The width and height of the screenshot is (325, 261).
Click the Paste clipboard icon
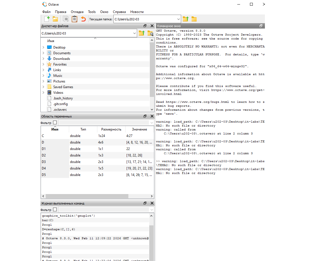(x=74, y=19)
